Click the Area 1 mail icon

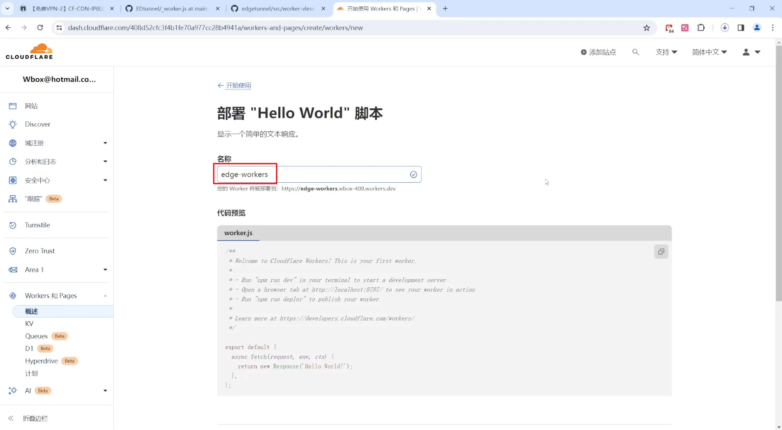click(13, 270)
